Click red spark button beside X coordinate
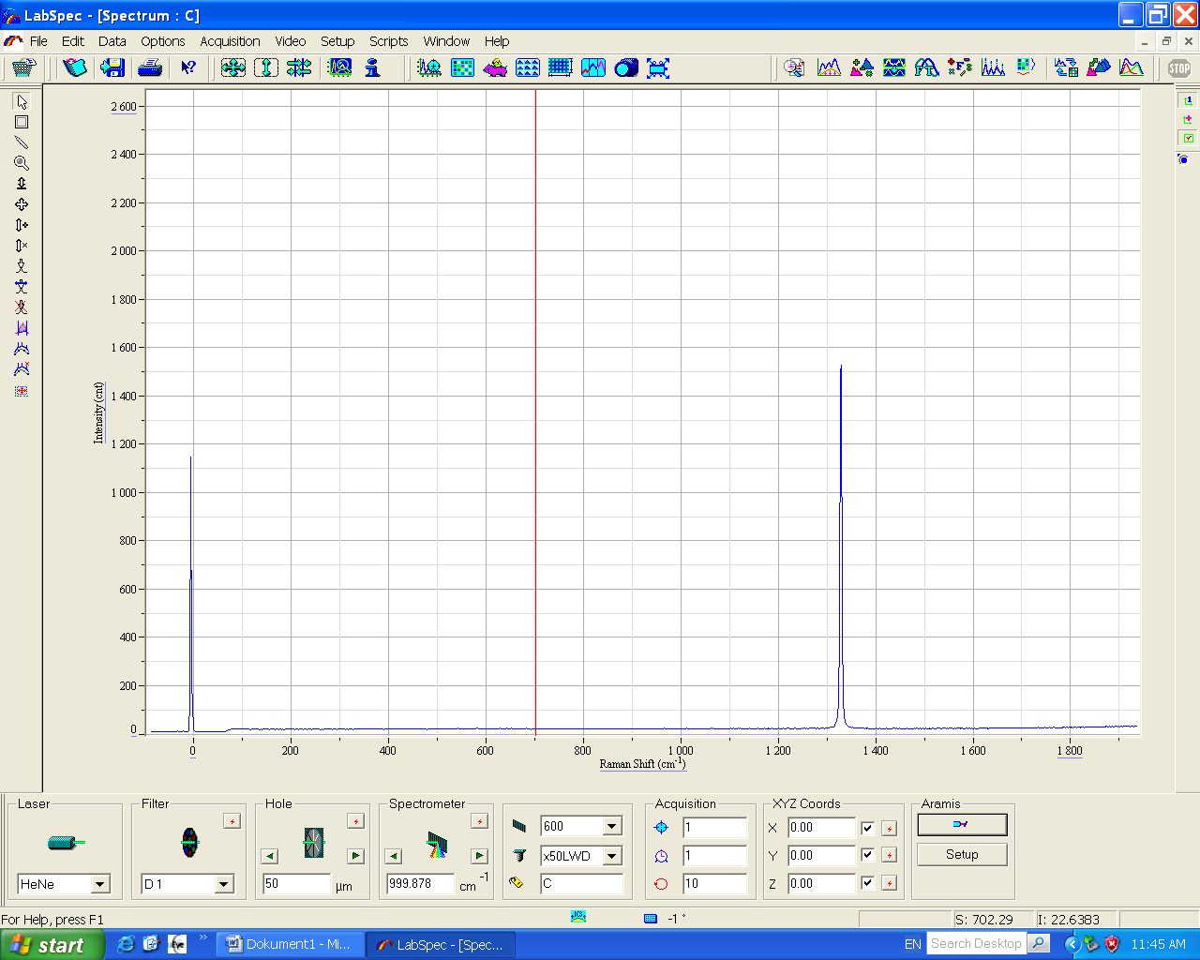 pos(890,828)
